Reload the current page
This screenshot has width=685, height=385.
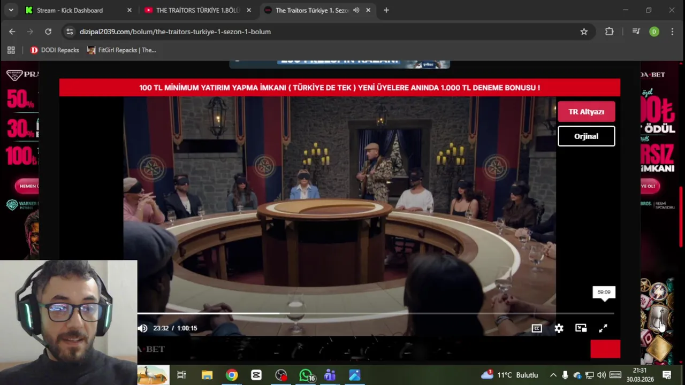point(48,32)
